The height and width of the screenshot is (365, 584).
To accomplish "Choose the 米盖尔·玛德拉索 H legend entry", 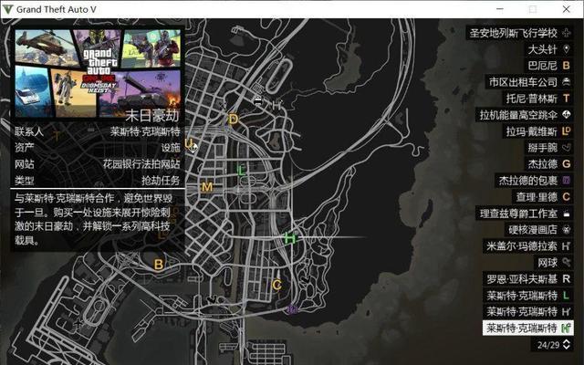I will tap(527, 246).
